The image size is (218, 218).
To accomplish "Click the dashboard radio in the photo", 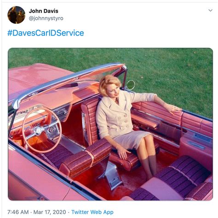I will click(x=61, y=113).
